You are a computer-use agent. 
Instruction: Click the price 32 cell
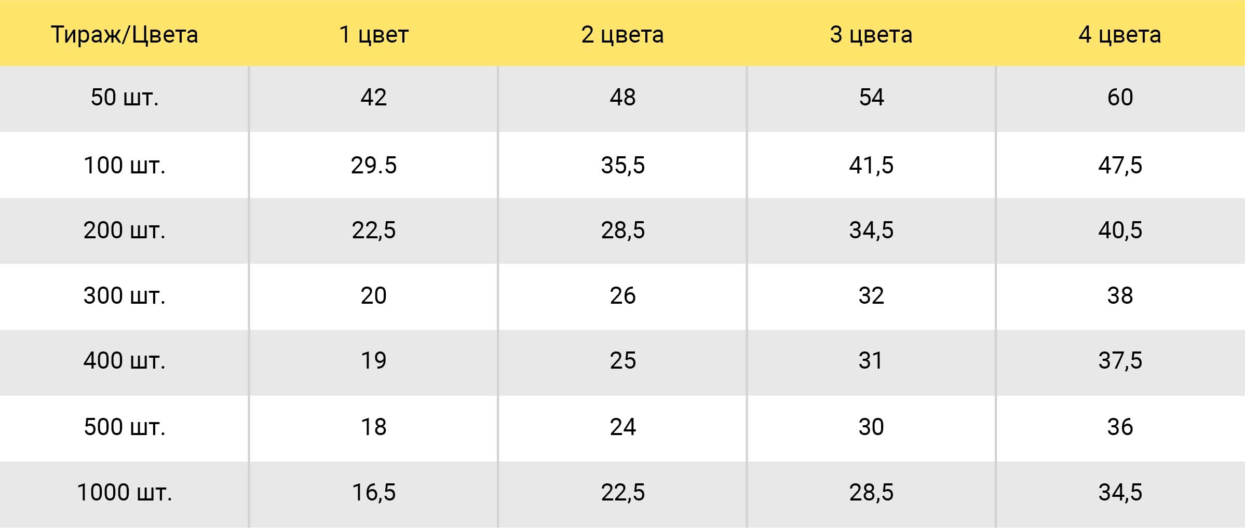coord(871,295)
